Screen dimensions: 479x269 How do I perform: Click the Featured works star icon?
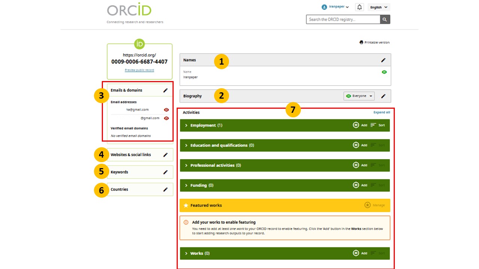point(186,205)
